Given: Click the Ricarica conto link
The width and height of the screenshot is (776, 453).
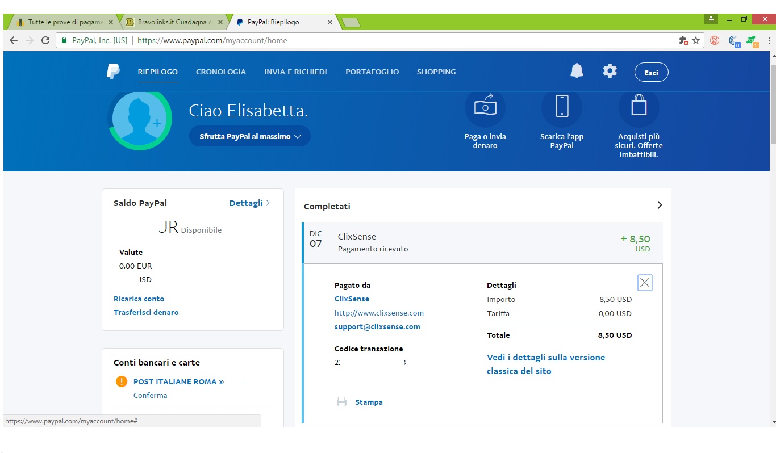Looking at the screenshot, I should [139, 299].
